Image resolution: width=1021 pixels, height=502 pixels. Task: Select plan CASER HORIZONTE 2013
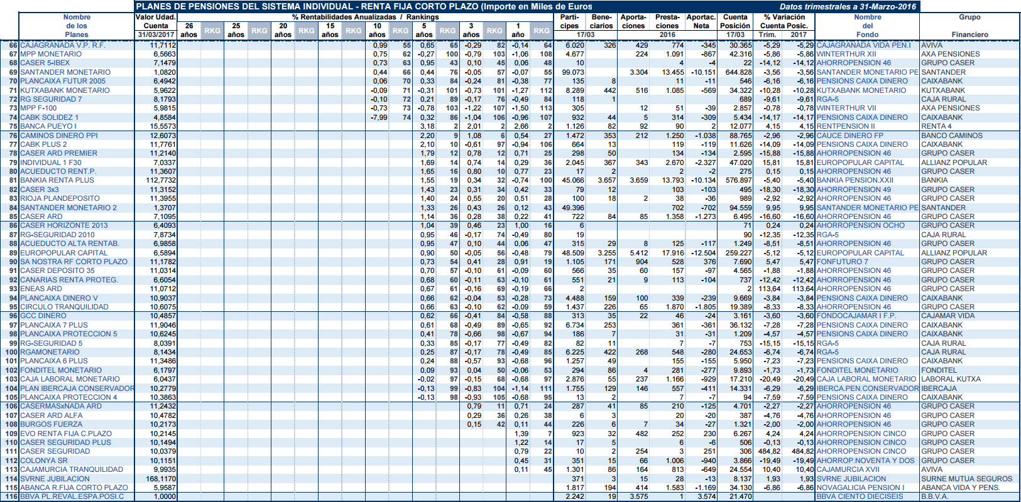pyautogui.click(x=64, y=225)
